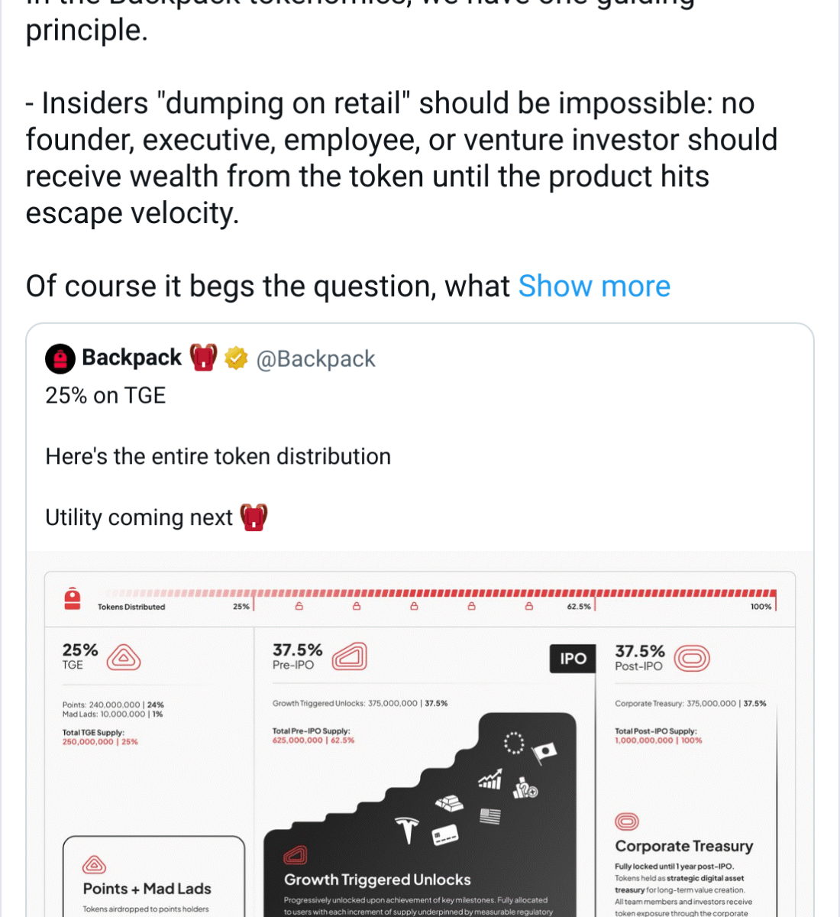
Task: Click the gold verified badge next to Backpack
Action: click(x=236, y=358)
